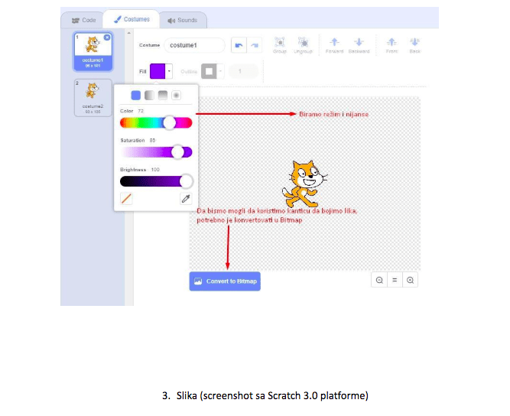Viewport: 510px width, 416px height.
Task: Click the outline width field
Action: pos(243,71)
